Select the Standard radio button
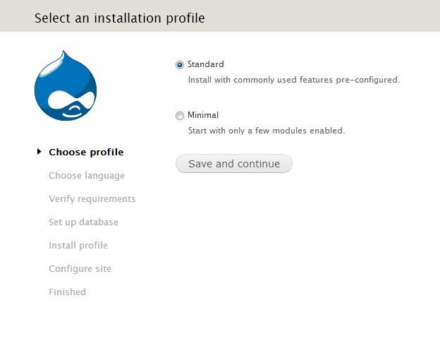The image size is (440, 346). pos(180,65)
